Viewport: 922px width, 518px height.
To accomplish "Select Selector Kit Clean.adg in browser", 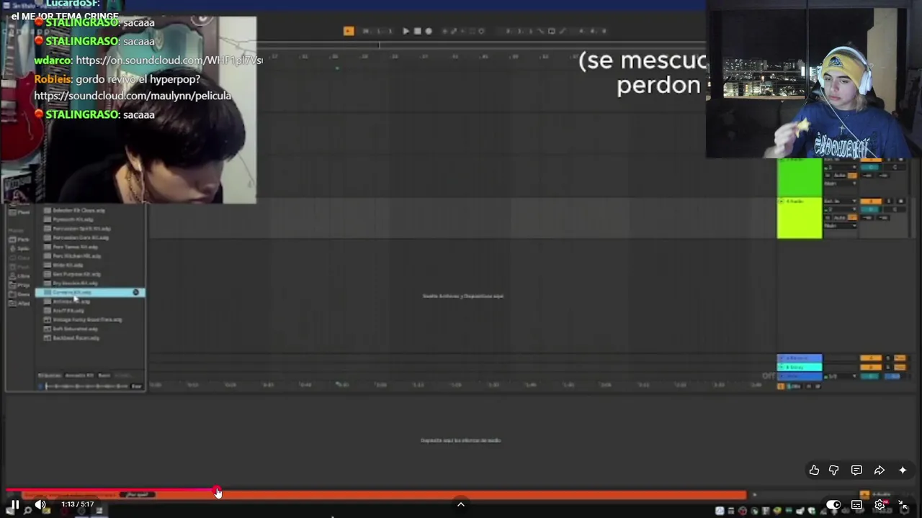I will tap(79, 210).
